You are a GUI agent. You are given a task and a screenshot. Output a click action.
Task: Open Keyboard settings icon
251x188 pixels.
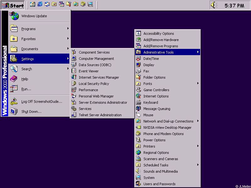coord(138,102)
